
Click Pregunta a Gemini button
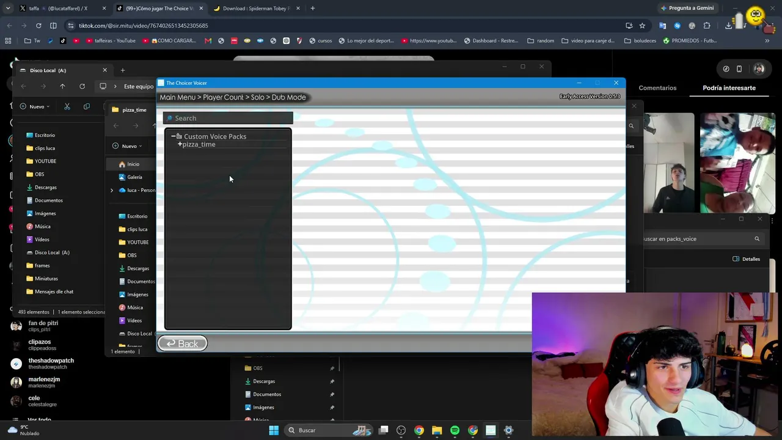pyautogui.click(x=687, y=8)
